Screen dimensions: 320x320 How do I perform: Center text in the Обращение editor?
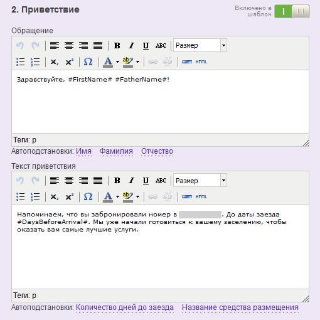coord(69,45)
